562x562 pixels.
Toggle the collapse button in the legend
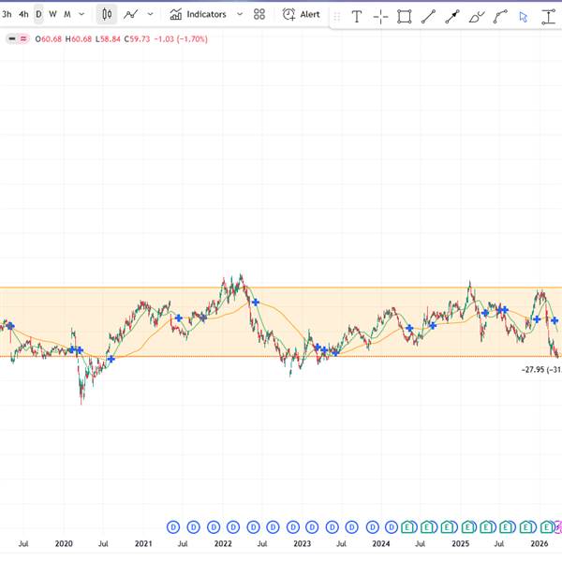pyautogui.click(x=11, y=38)
